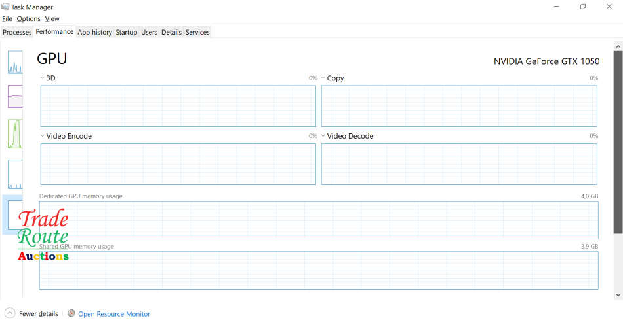The image size is (623, 327).
Task: Switch to the Processes tab
Action: pyautogui.click(x=17, y=32)
